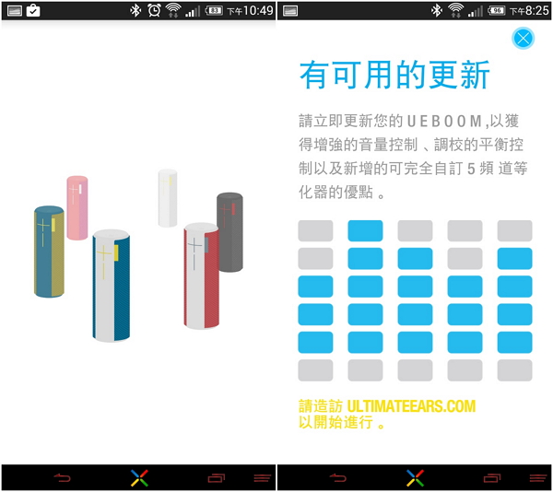The height and width of the screenshot is (492, 553).
Task: Tap Wi-Fi icon in left status bar
Action: coord(173,10)
